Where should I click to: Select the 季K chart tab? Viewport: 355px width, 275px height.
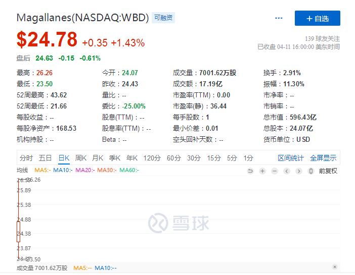tap(115, 158)
